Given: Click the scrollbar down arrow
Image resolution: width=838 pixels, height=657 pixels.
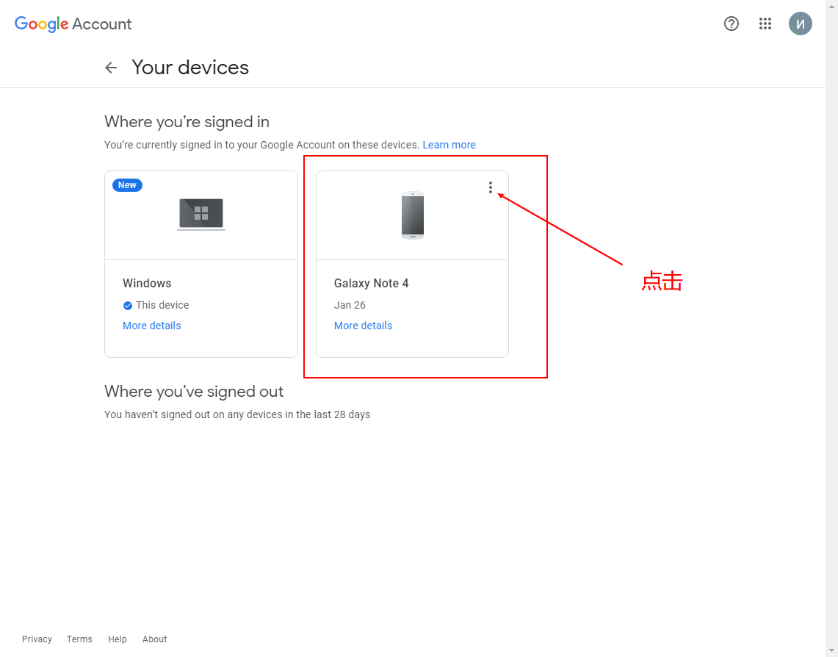Looking at the screenshot, I should (x=831, y=650).
